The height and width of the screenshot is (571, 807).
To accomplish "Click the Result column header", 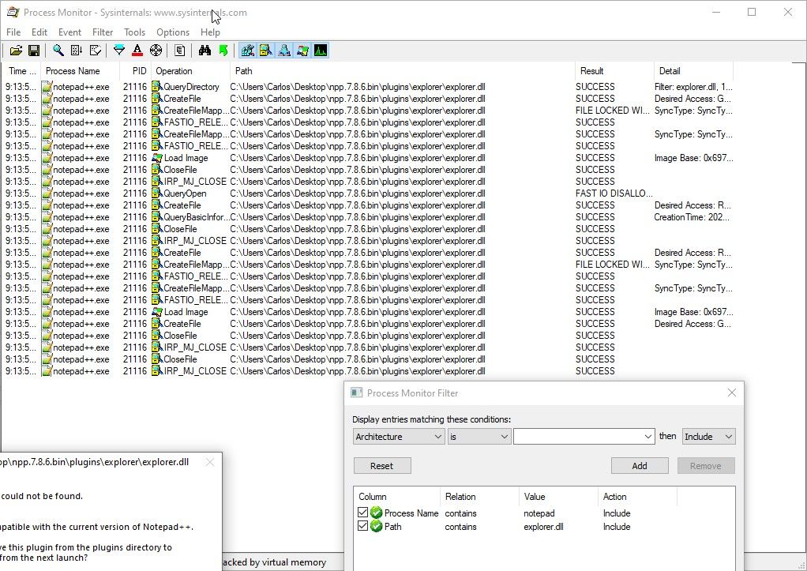I will (x=614, y=71).
